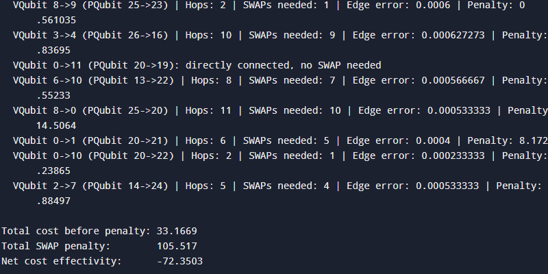Image resolution: width=548 pixels, height=274 pixels.
Task: Click 'Penalty: 8.172' at line end
Action: pyautogui.click(x=508, y=140)
